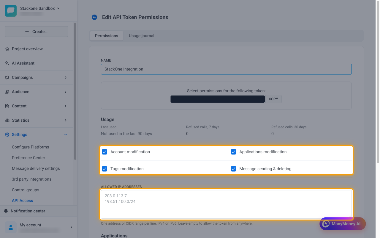380x238 pixels.
Task: Click the gear icon beside Settings
Action: coord(7,134)
